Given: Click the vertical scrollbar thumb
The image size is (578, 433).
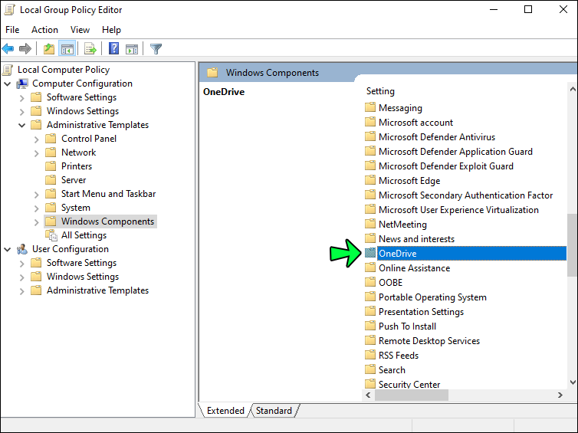Looking at the screenshot, I should click(572, 244).
